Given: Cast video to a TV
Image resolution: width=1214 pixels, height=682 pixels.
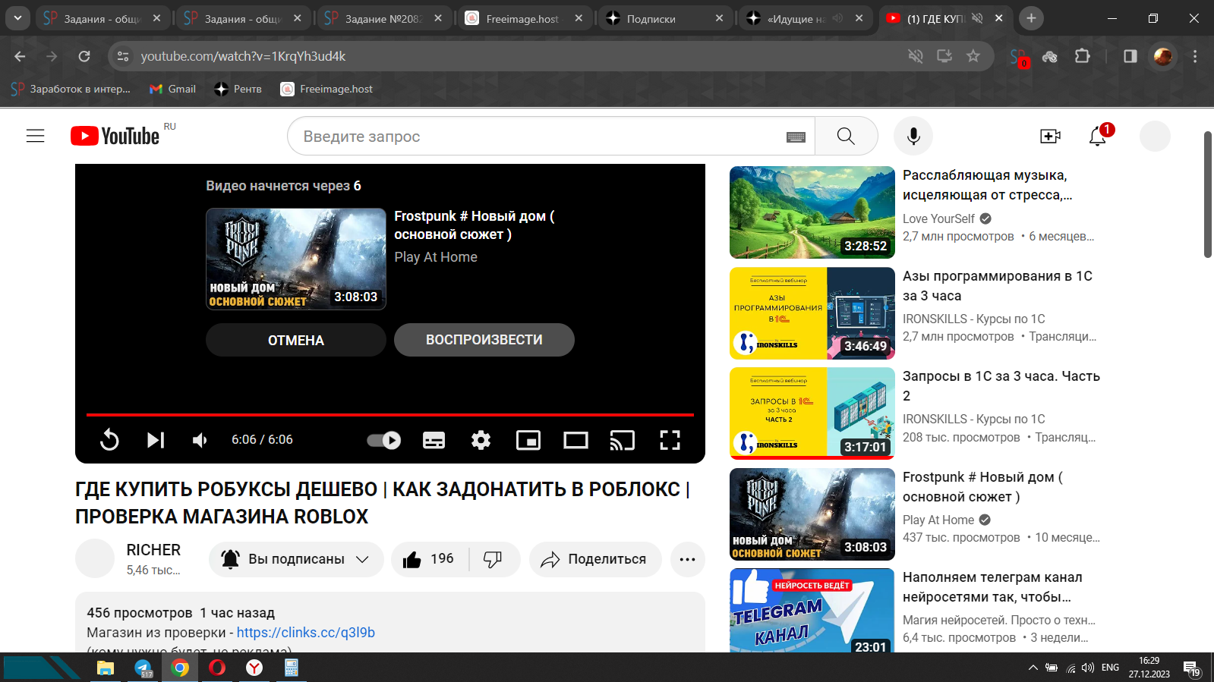Looking at the screenshot, I should pyautogui.click(x=623, y=440).
